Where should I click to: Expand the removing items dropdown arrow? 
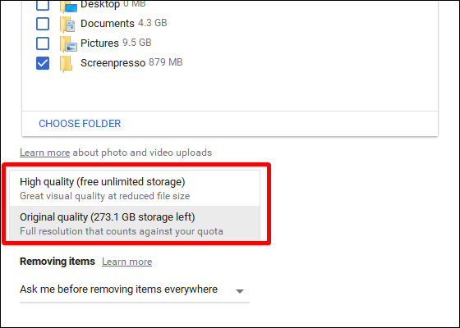tap(240, 291)
